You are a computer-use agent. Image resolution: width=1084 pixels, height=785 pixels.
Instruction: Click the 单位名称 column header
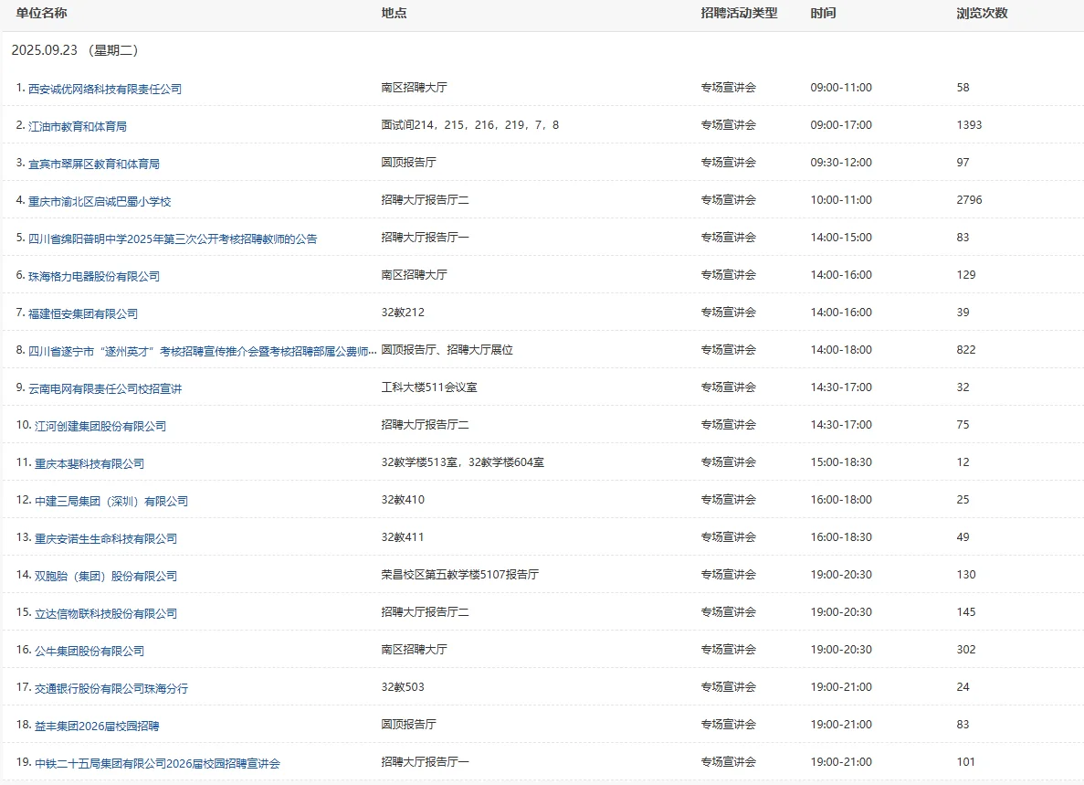click(41, 13)
